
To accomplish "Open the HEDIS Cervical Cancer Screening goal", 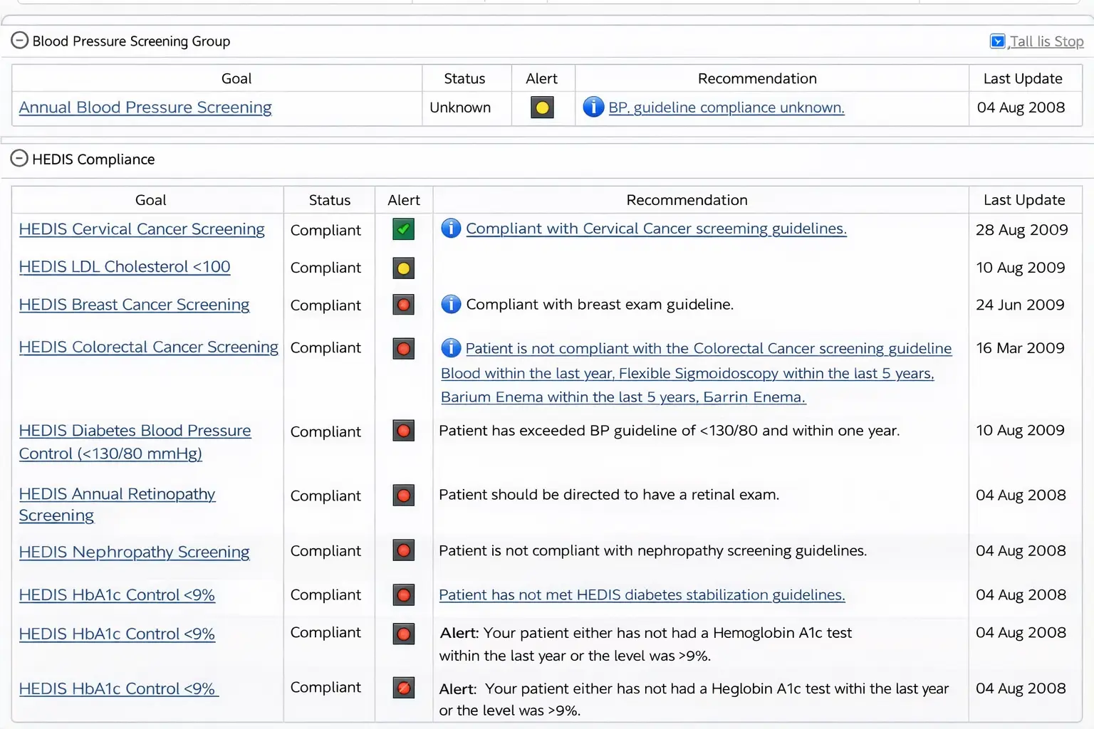I will pos(142,229).
